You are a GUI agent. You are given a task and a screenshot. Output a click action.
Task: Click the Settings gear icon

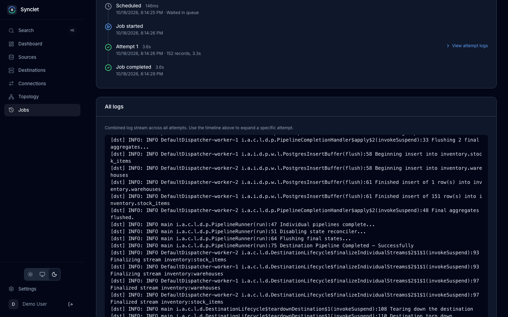[x=11, y=289]
